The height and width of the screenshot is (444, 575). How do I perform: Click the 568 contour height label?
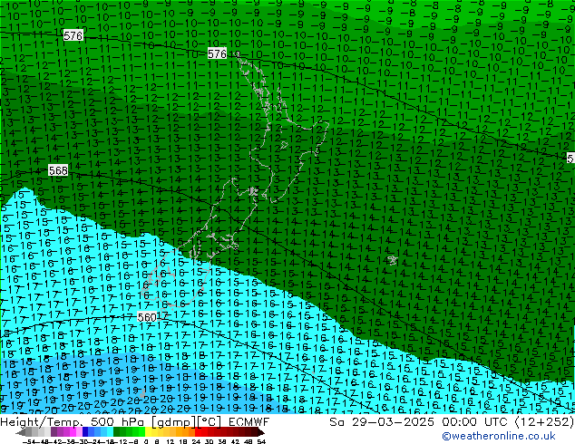click(x=58, y=170)
